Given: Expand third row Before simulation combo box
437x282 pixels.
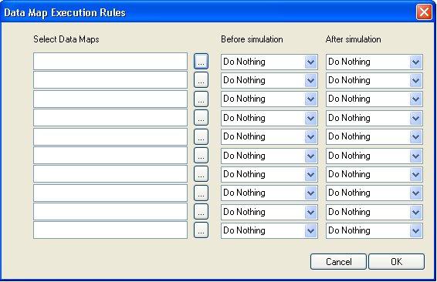Looking at the screenshot, I should (310, 99).
